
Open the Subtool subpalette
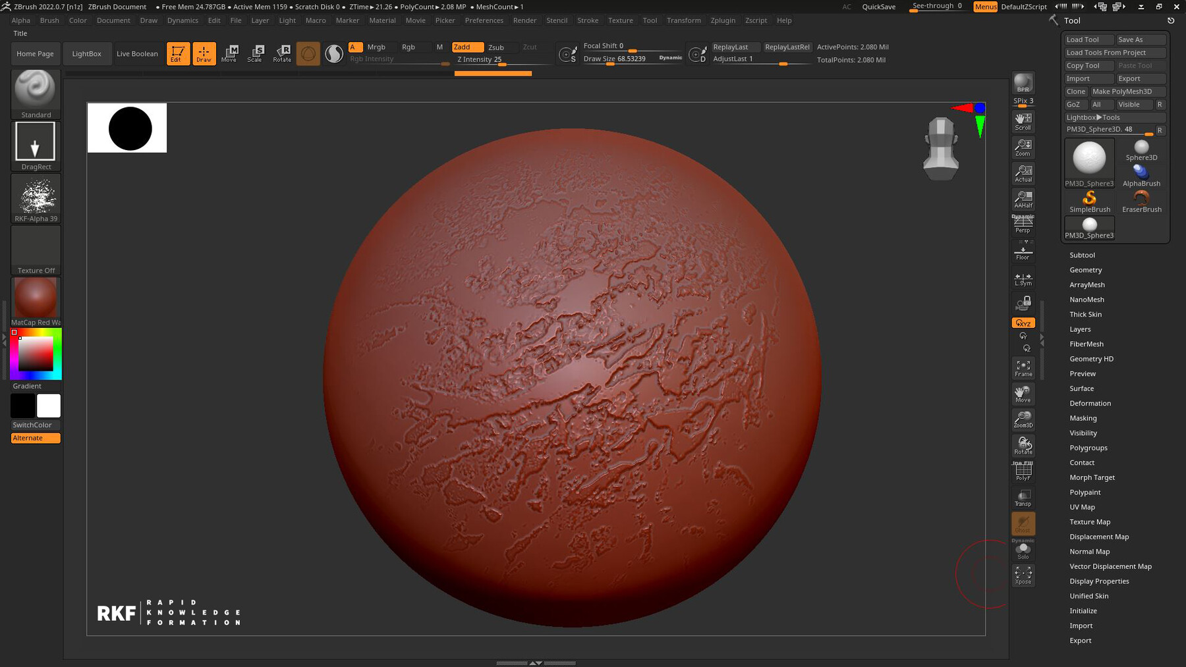[1082, 255]
